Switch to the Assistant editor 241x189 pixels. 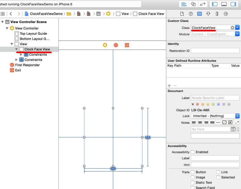(x=193, y=4)
